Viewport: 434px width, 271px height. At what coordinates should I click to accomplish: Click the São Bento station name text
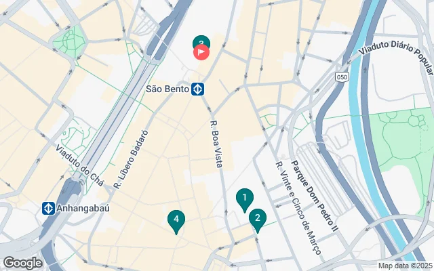pyautogui.click(x=167, y=89)
